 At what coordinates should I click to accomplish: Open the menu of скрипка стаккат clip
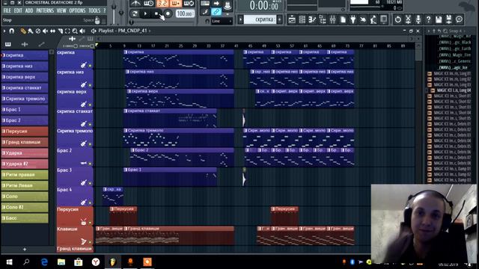click(x=126, y=111)
